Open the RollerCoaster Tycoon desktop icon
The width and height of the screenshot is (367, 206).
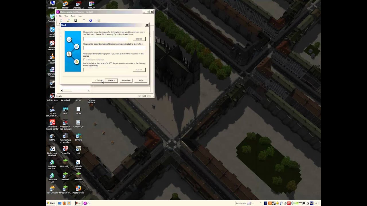tap(52, 72)
